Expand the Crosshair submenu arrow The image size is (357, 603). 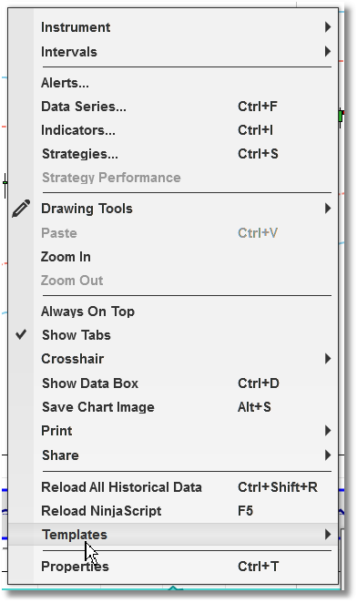coord(327,359)
